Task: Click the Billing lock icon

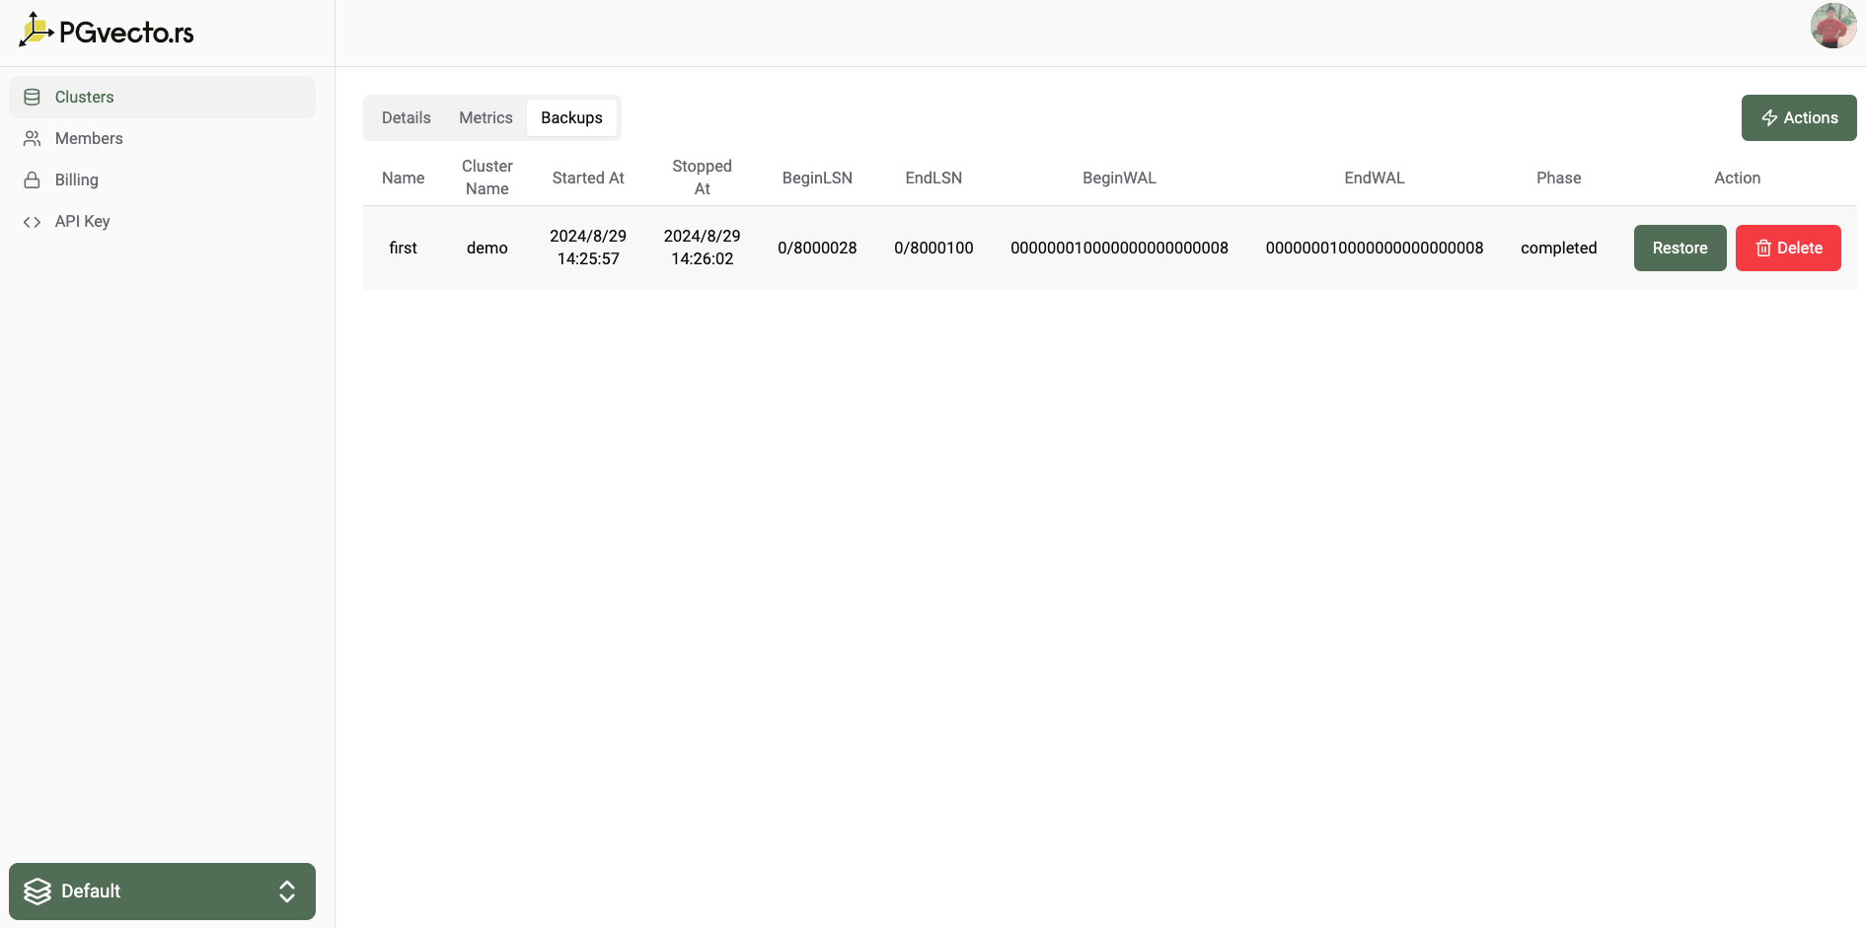Action: [33, 180]
